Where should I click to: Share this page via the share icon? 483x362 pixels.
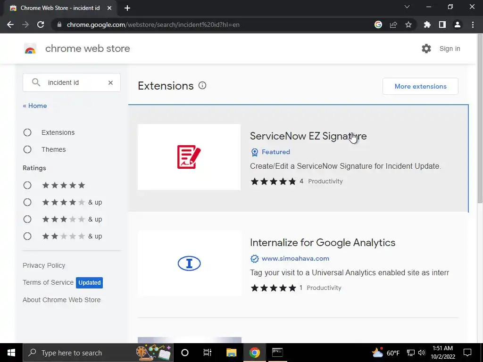[x=393, y=25]
